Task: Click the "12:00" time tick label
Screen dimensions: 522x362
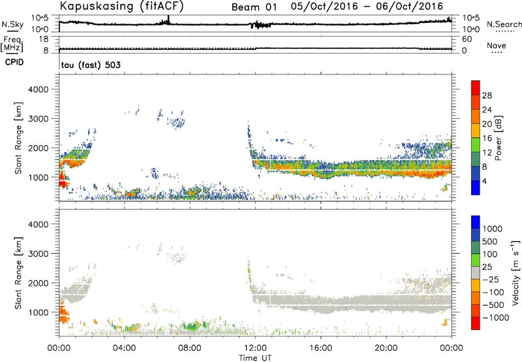Action: (255, 348)
